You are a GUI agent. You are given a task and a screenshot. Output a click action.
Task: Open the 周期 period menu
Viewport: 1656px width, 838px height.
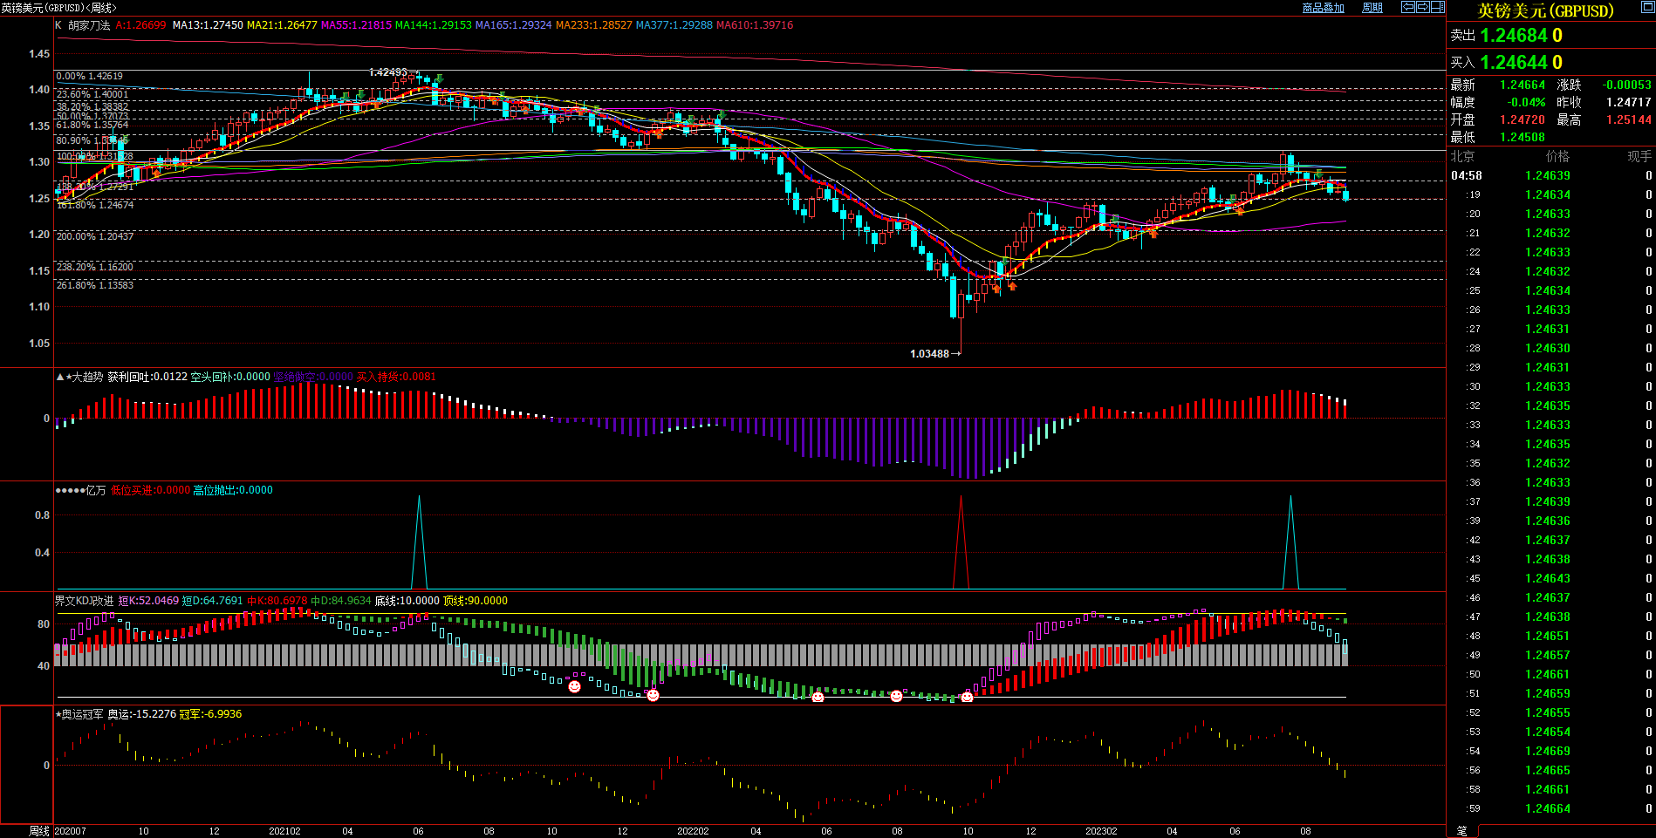click(1372, 8)
